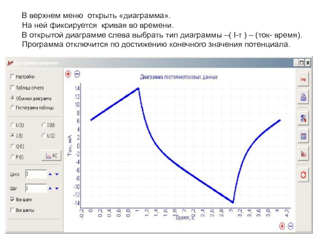The width and height of the screenshot is (319, 239).
Task: Select the U(t) diagram type
Action: 13,125
